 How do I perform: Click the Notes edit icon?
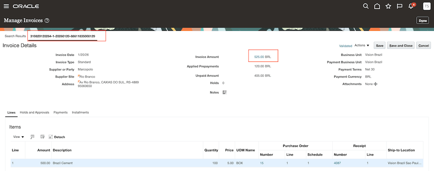(225, 92)
